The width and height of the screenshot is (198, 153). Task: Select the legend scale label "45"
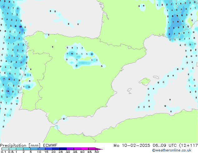point(89,152)
